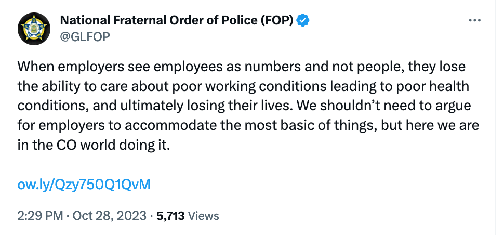Click the Oct 28, 2023 date
The width and height of the screenshot is (504, 235).
point(110,216)
